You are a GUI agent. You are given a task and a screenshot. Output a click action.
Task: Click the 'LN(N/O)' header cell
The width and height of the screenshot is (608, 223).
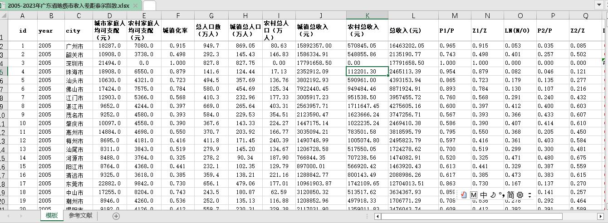pos(520,31)
